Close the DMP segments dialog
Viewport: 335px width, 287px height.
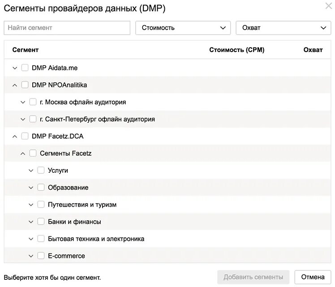[x=328, y=6]
